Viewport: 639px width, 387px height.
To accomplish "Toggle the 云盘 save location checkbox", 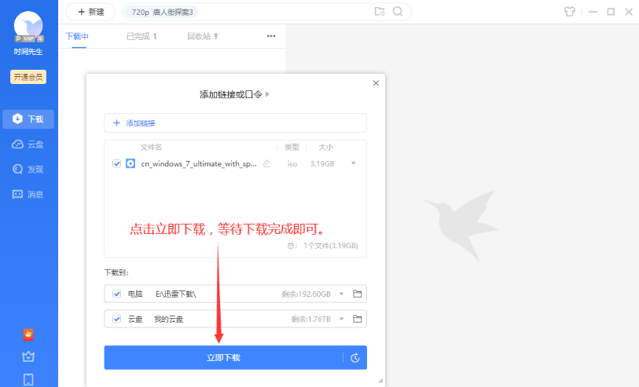I will [x=117, y=319].
